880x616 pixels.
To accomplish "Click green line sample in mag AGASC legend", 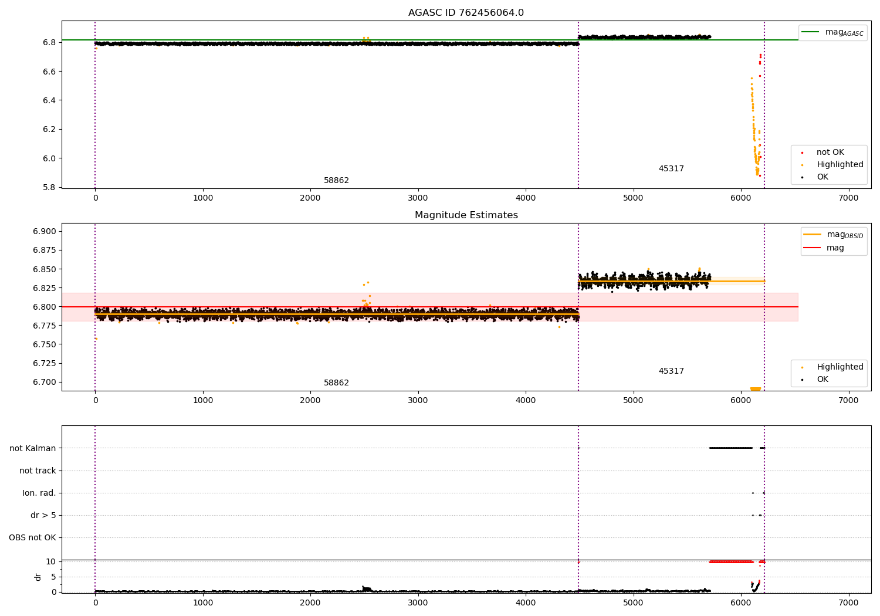I will [x=811, y=32].
